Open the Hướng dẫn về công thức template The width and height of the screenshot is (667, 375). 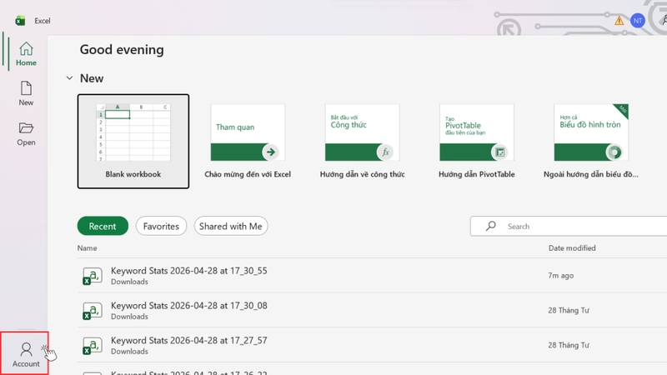tap(362, 141)
